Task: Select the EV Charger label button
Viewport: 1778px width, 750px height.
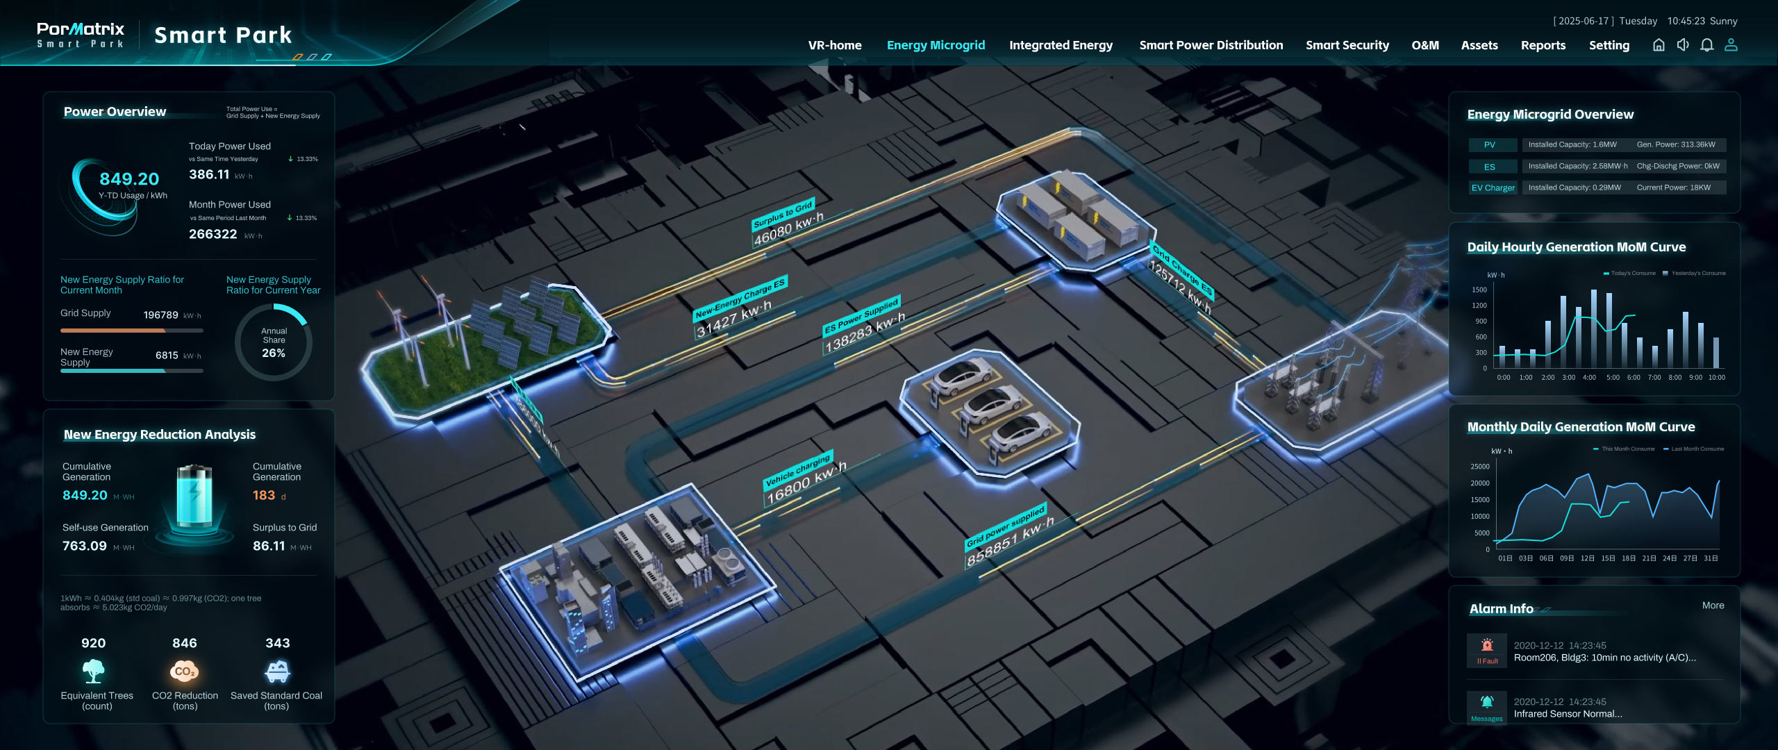Action: 1493,187
